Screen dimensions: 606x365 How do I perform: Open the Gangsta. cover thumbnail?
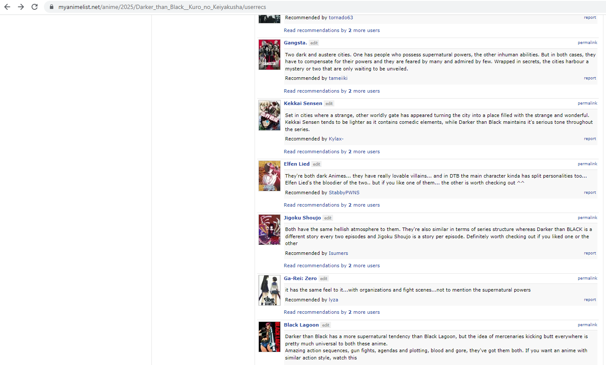[269, 55]
